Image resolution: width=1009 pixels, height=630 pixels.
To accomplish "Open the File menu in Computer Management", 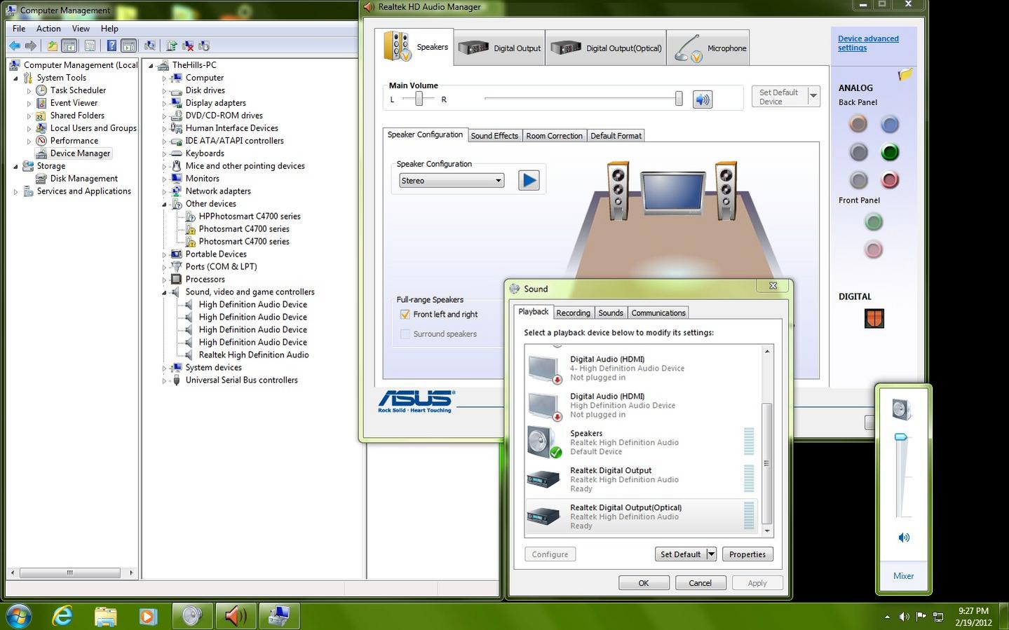I will coord(19,29).
